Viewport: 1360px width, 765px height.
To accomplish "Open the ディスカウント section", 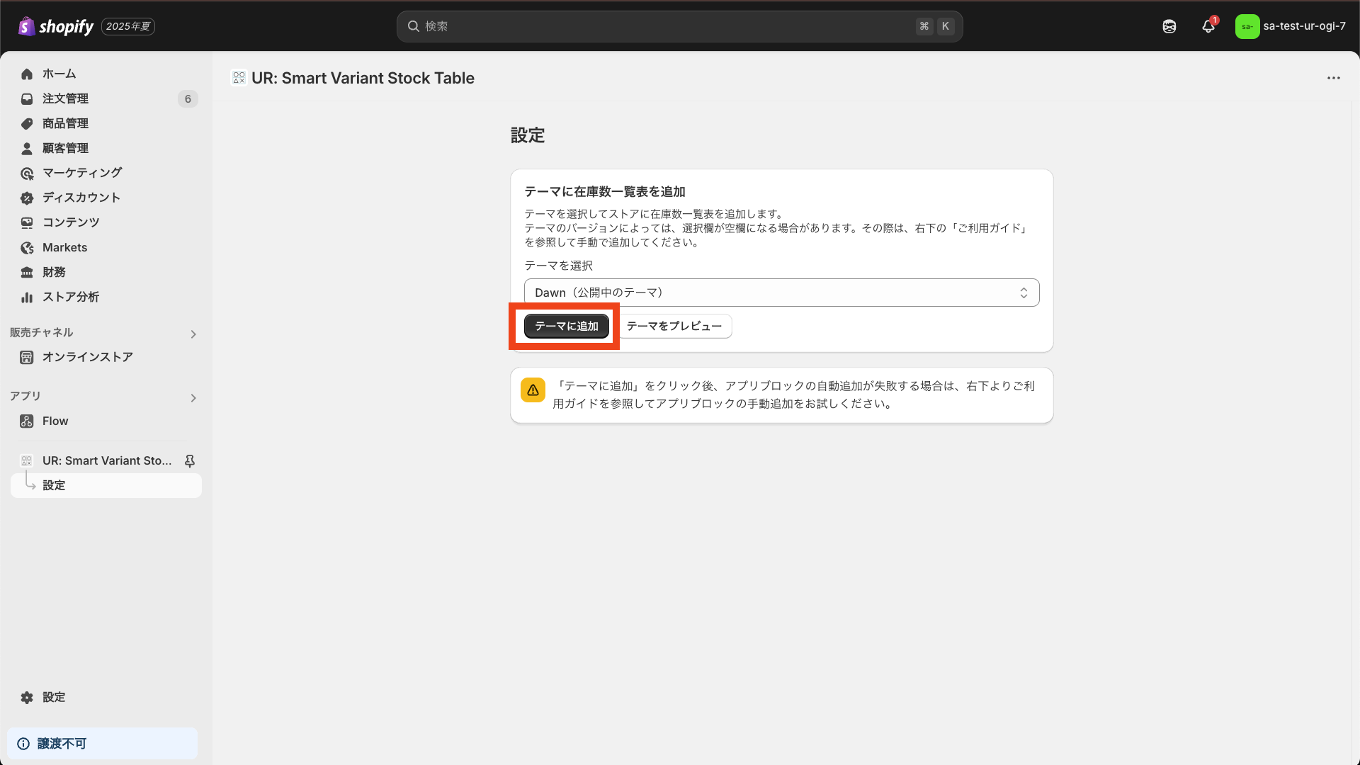I will coord(80,198).
